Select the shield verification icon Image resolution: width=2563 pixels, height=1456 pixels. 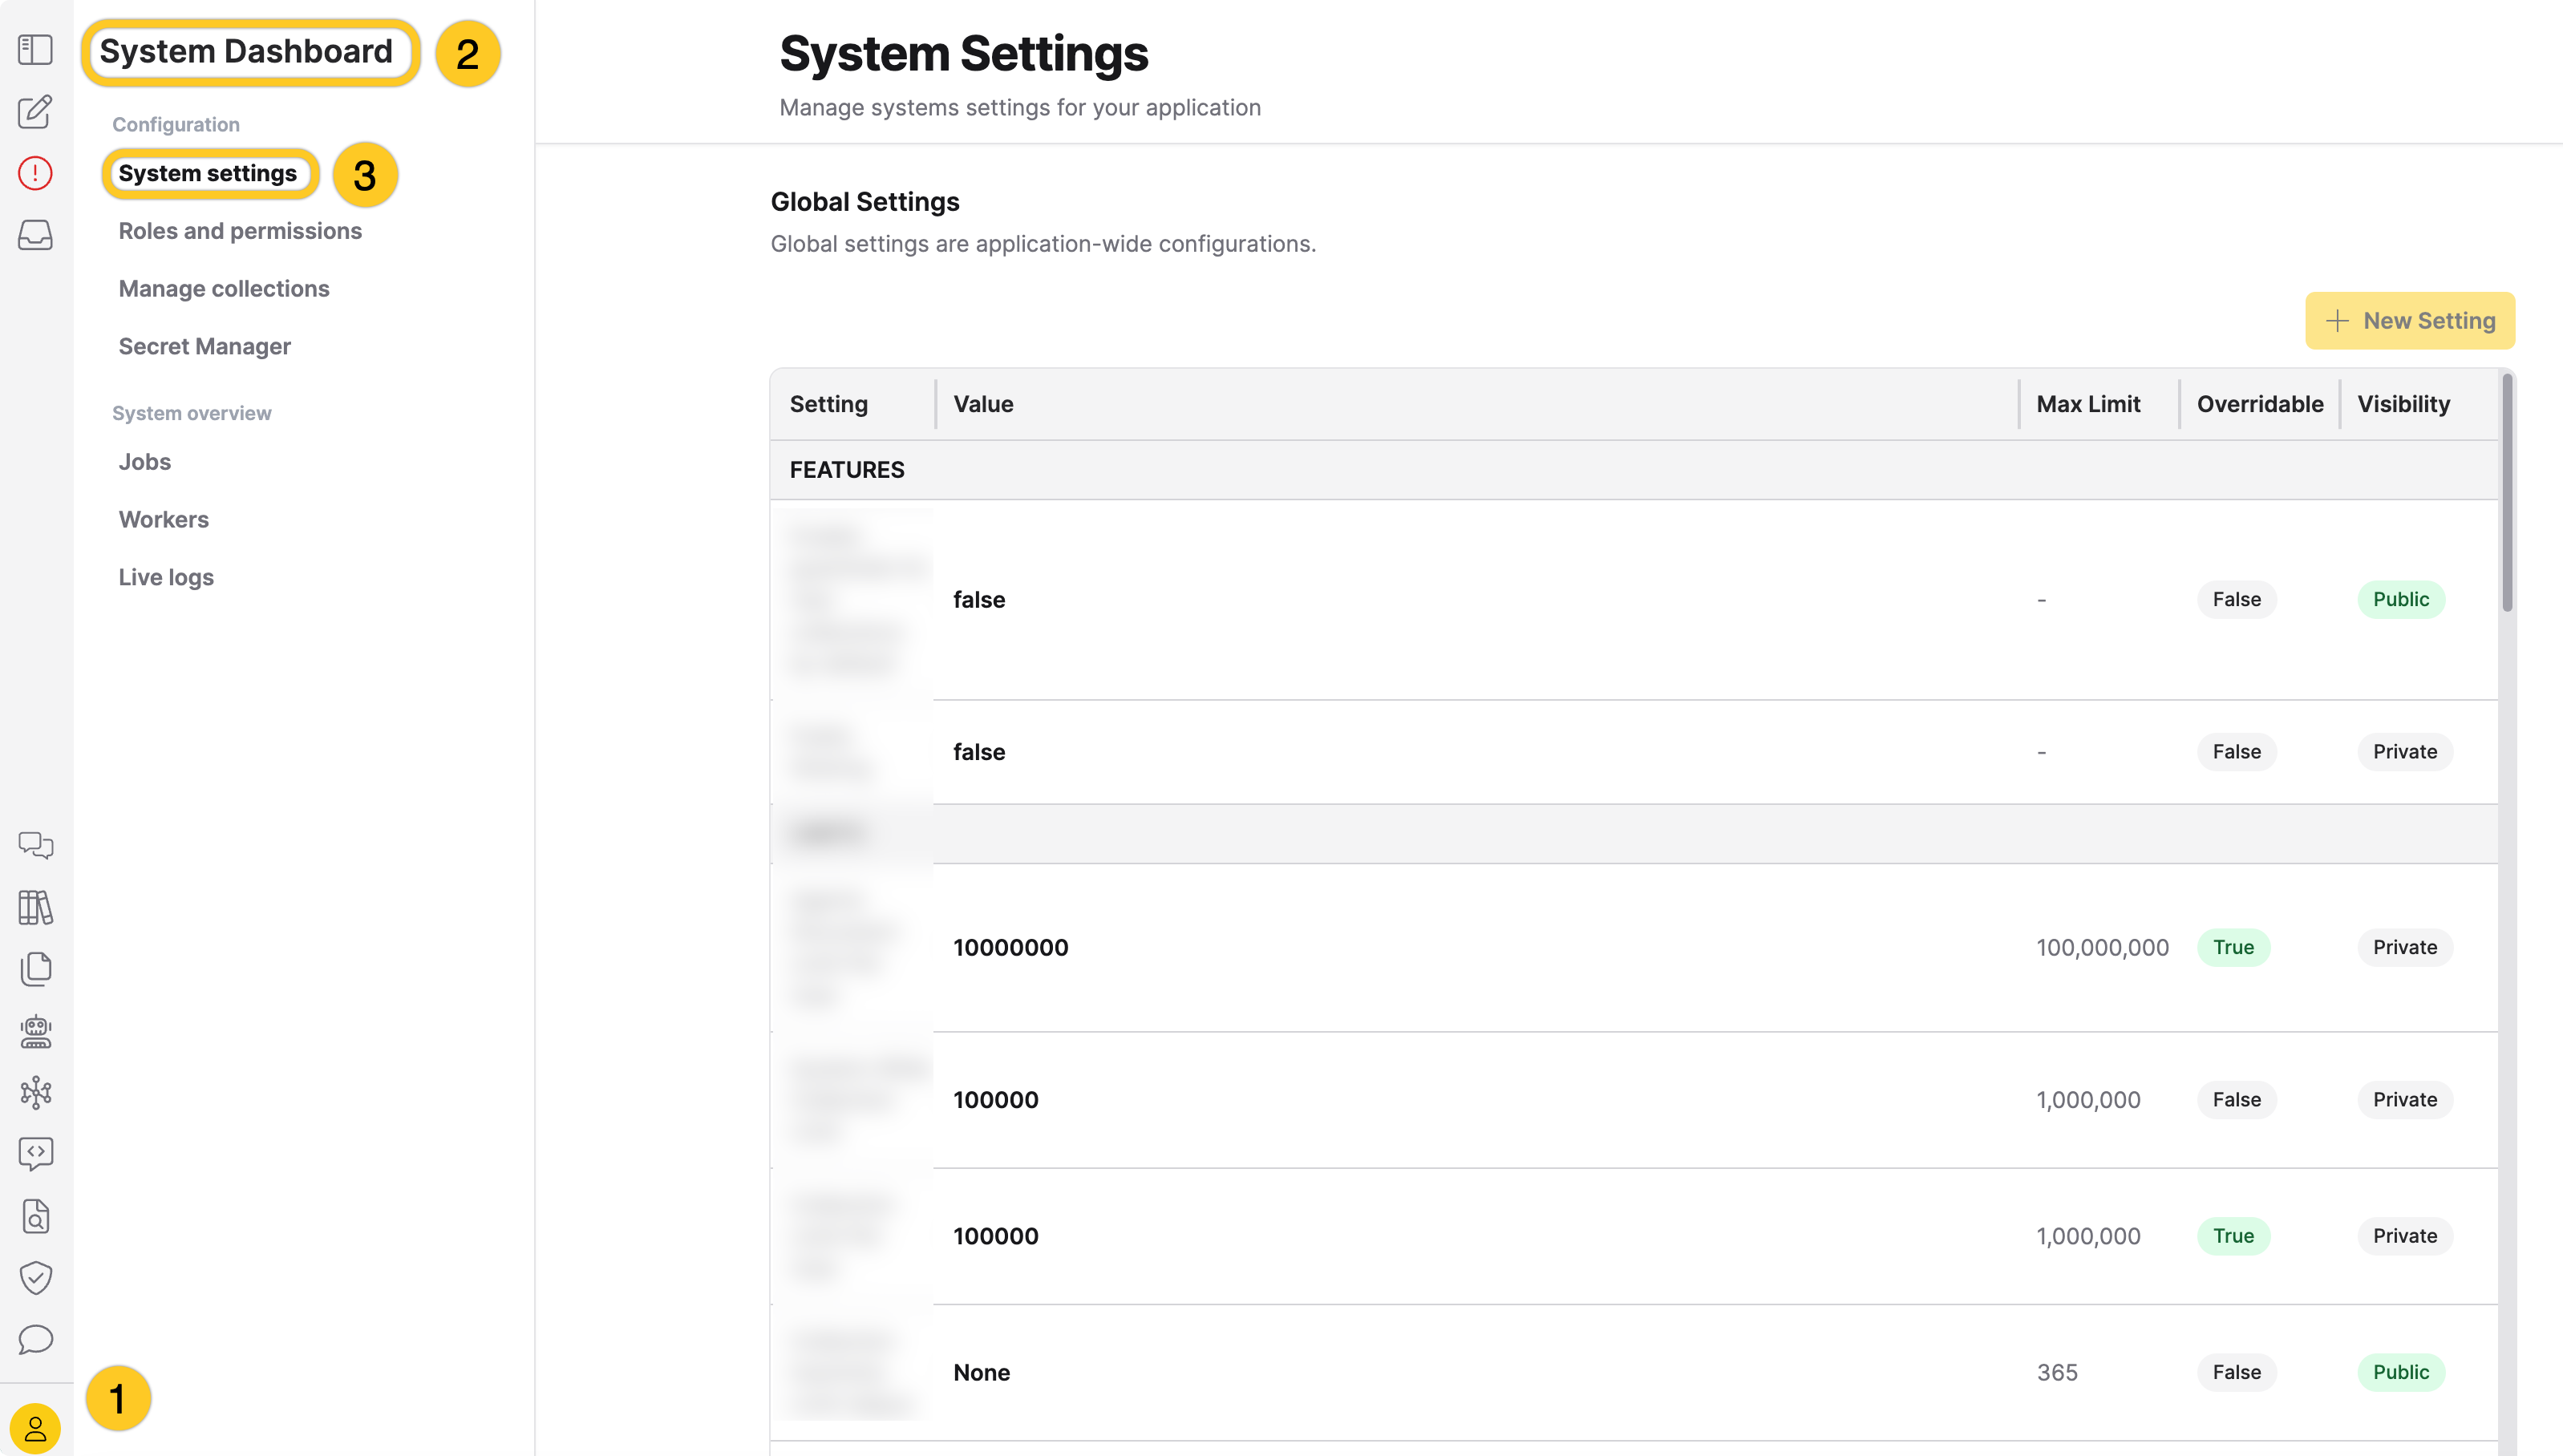coord(35,1277)
